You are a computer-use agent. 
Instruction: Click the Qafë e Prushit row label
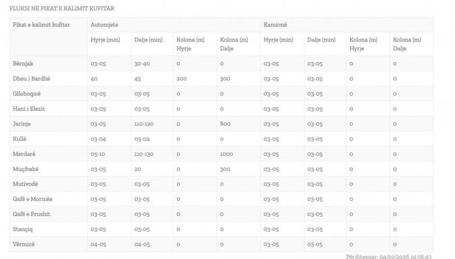pos(31,214)
